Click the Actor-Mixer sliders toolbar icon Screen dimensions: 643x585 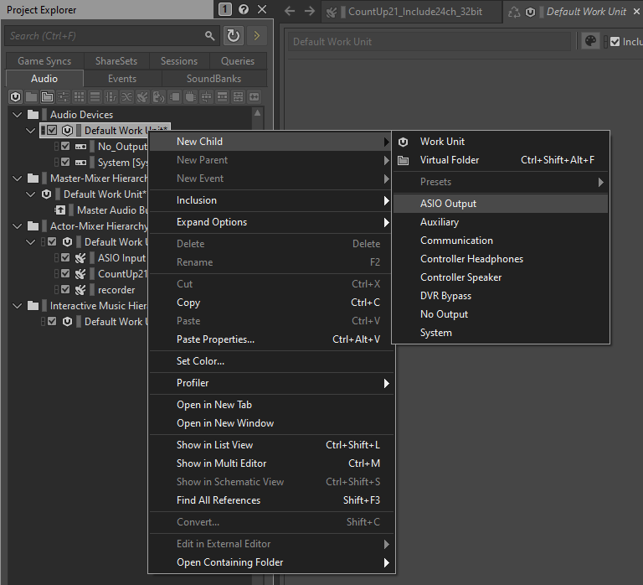63,97
